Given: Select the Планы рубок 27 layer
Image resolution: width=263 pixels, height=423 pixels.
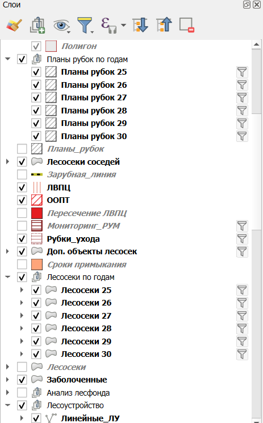Looking at the screenshot, I should 94,97.
